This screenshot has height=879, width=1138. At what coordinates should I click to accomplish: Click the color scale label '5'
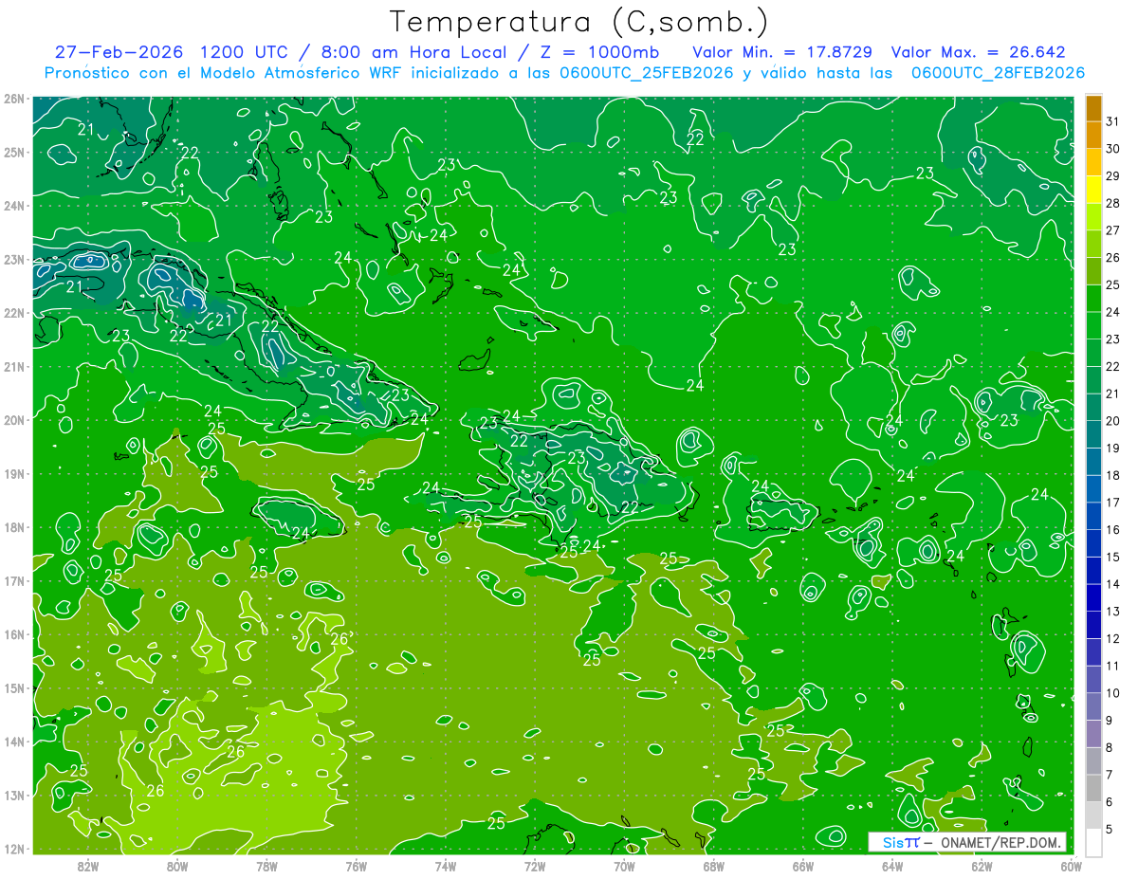1110,830
